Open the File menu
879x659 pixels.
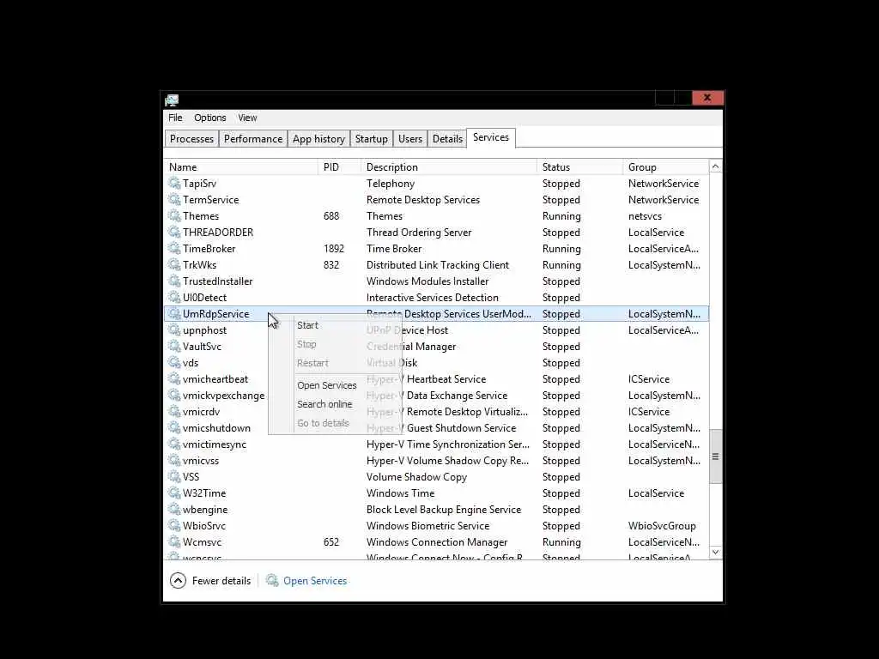pyautogui.click(x=175, y=118)
